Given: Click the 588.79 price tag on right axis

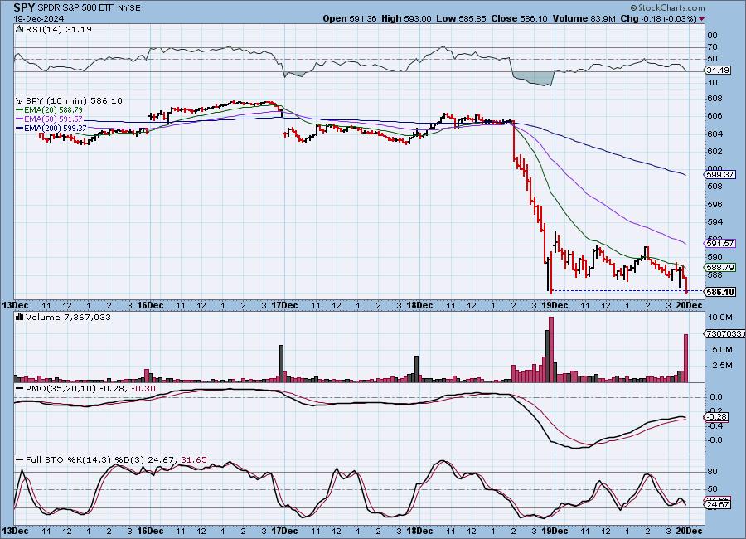Looking at the screenshot, I should pos(720,268).
